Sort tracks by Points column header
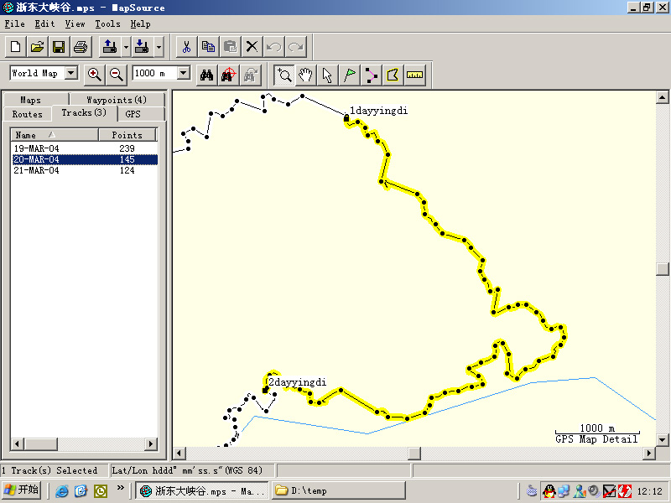 pos(127,135)
